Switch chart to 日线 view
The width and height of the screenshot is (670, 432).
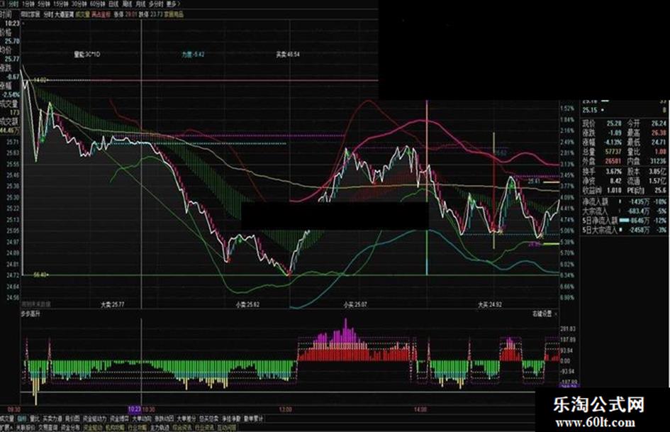click(113, 4)
